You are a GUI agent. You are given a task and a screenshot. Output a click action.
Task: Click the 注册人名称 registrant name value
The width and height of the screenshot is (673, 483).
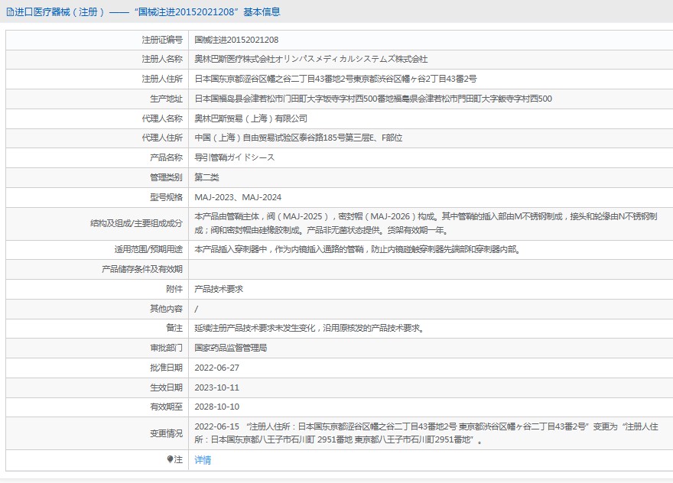click(x=310, y=59)
